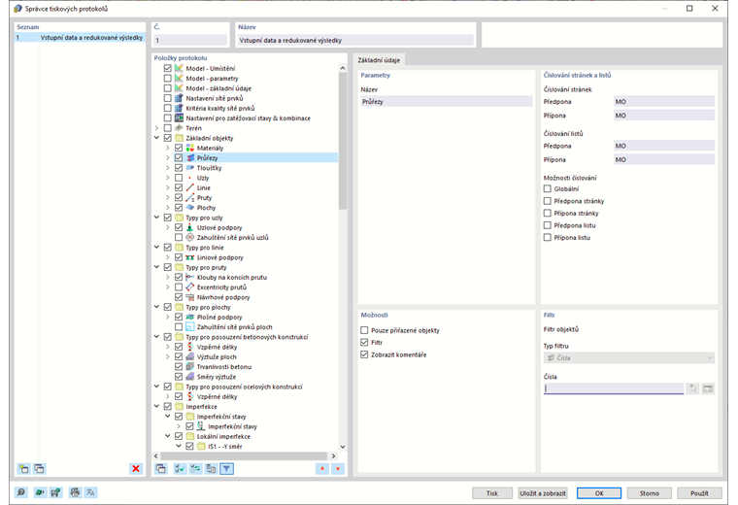Image resolution: width=738 pixels, height=505 pixels.
Task: Enable Předpona stránky checkbox
Action: pos(548,201)
